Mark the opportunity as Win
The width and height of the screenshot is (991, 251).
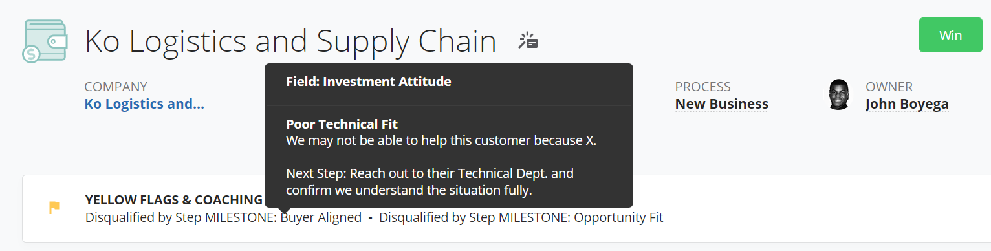pos(950,36)
